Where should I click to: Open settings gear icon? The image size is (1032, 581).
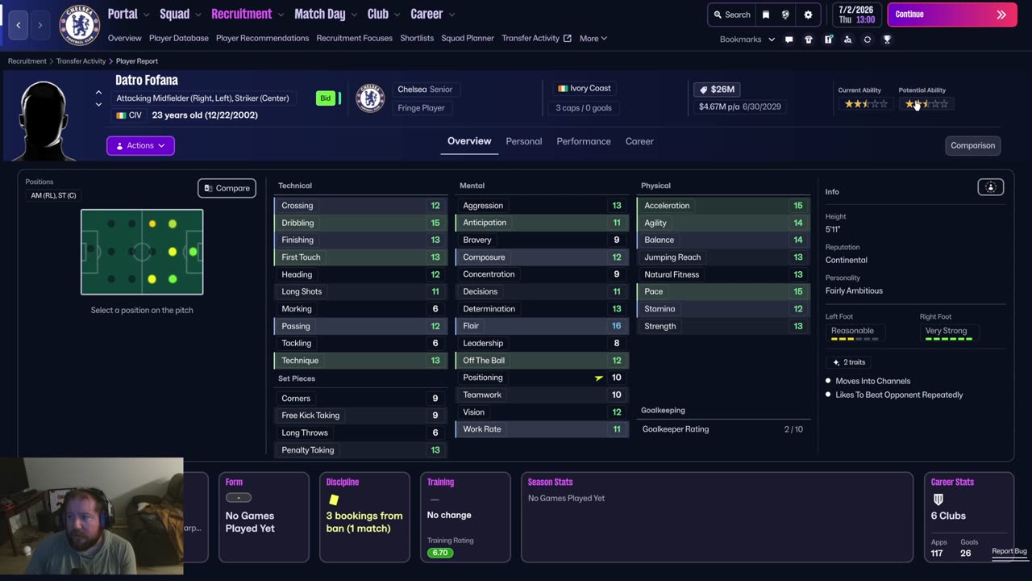click(808, 15)
